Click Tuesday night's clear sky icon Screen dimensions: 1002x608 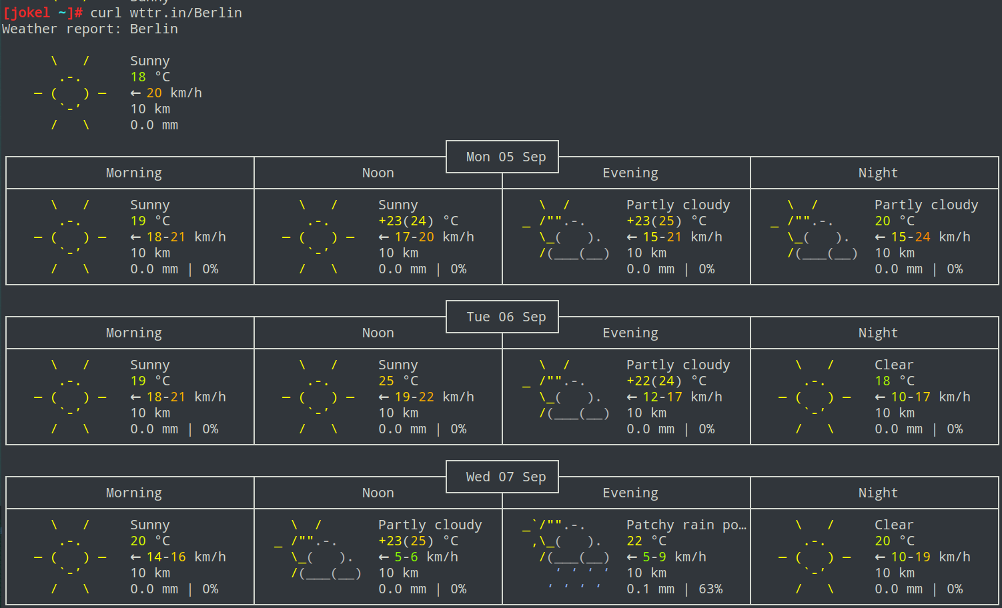pyautogui.click(x=814, y=397)
